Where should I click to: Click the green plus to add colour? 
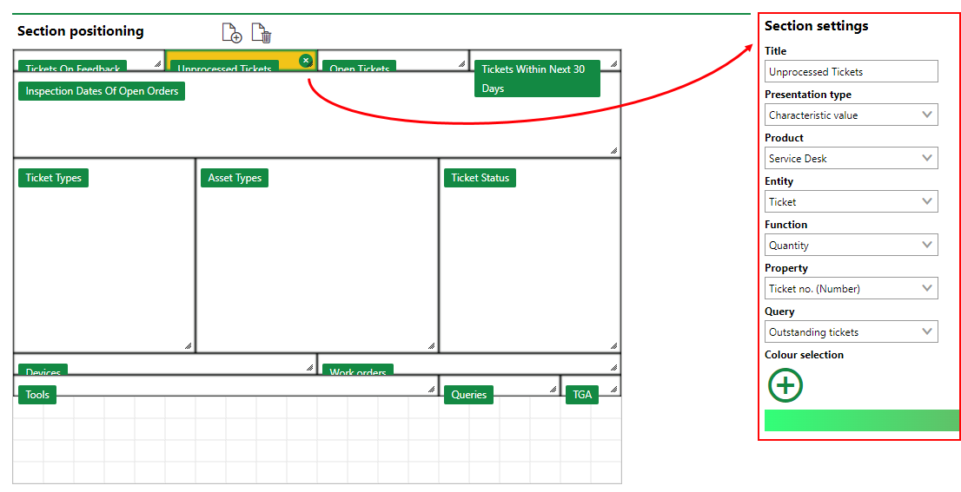[785, 384]
